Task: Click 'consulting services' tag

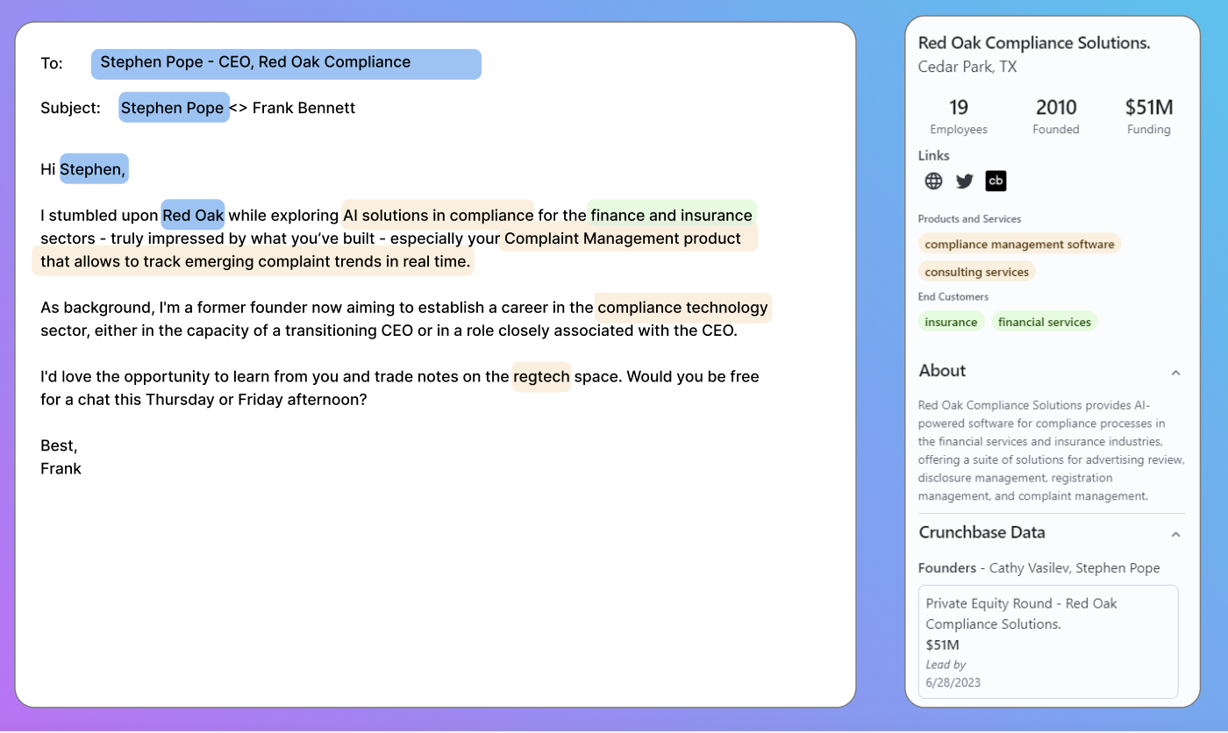Action: tap(976, 272)
